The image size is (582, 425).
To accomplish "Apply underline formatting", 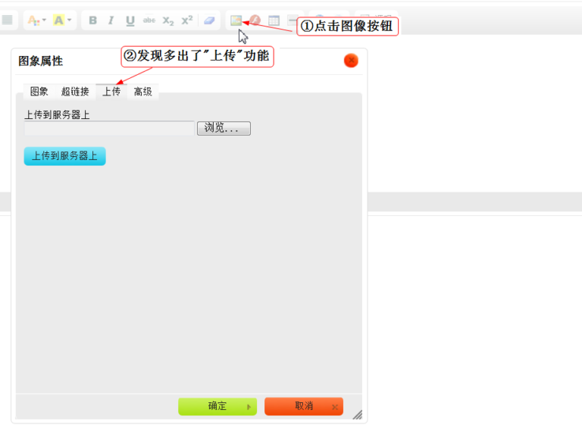I will pos(130,20).
